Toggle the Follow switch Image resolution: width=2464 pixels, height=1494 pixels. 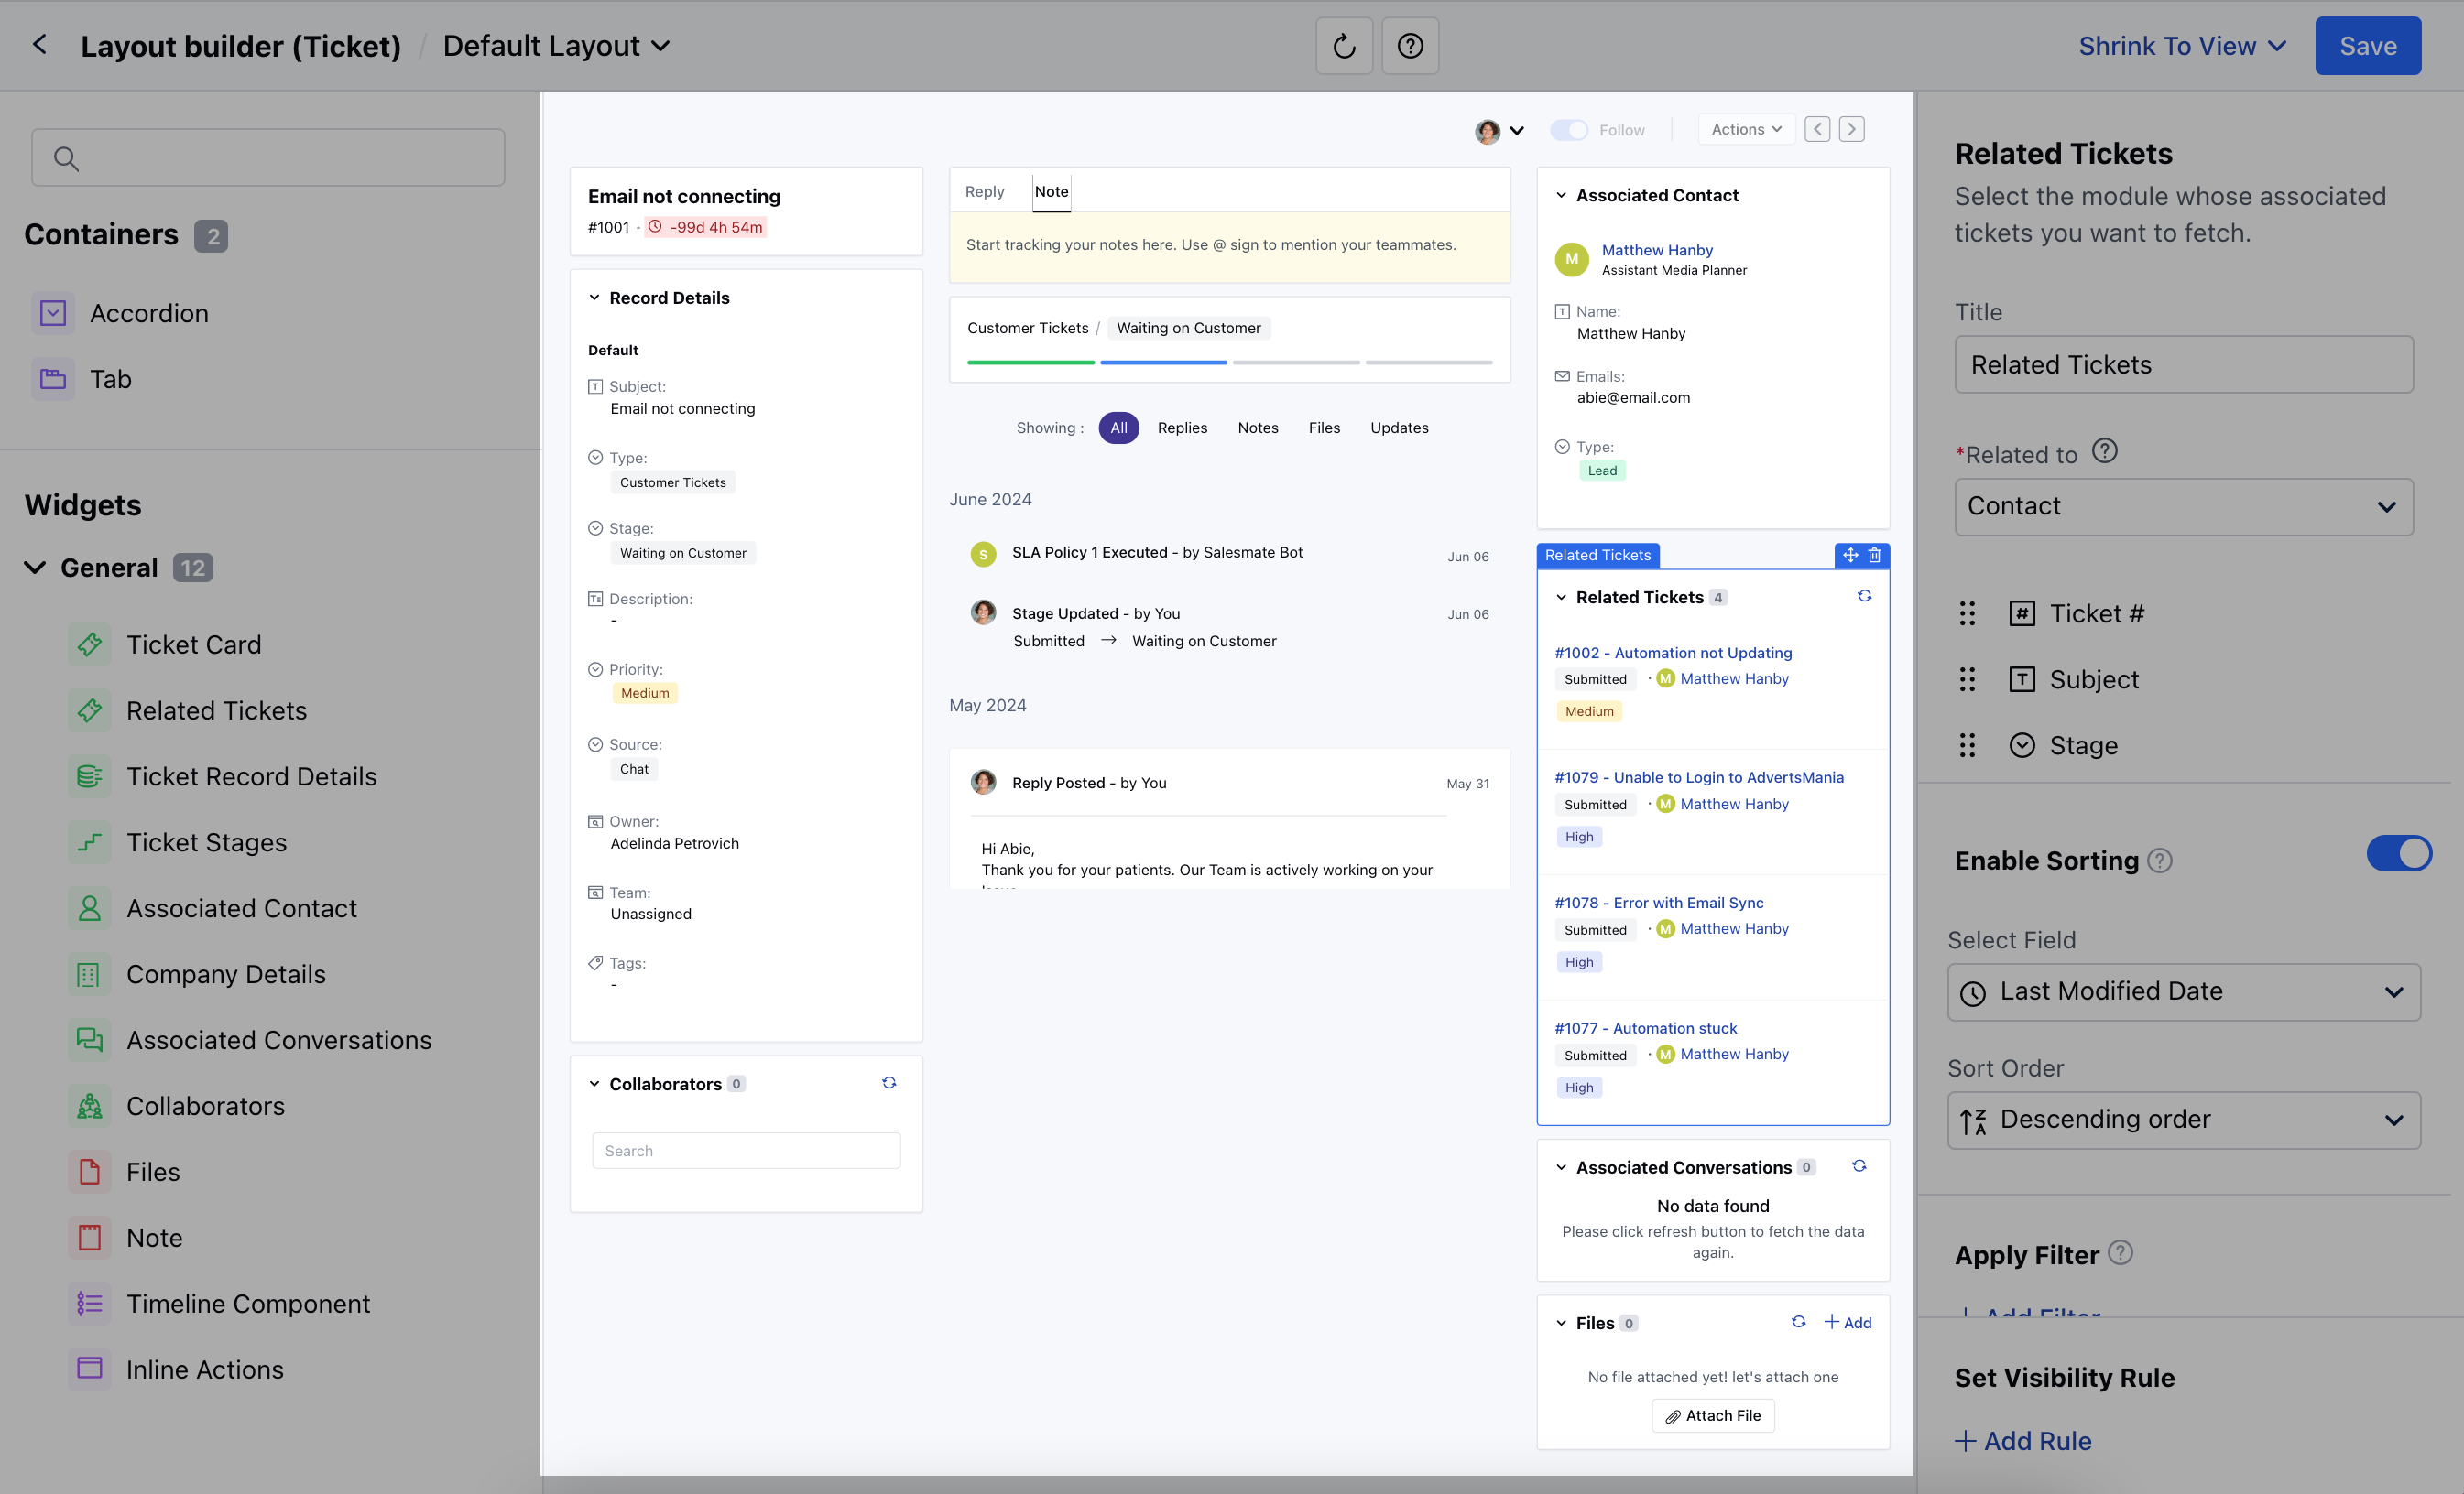pyautogui.click(x=1568, y=130)
